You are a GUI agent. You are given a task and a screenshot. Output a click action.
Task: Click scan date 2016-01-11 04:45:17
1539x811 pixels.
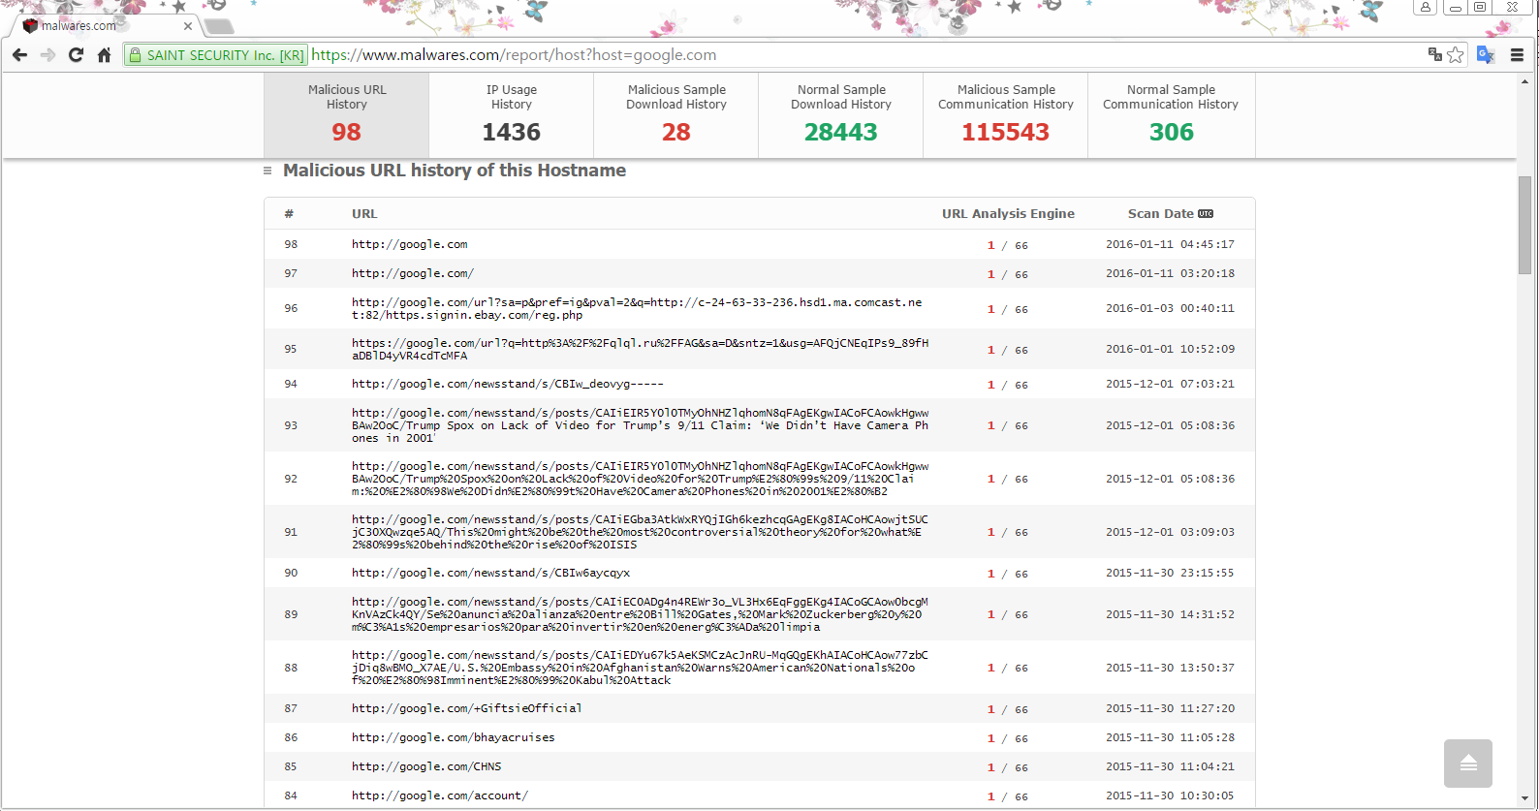(x=1171, y=244)
